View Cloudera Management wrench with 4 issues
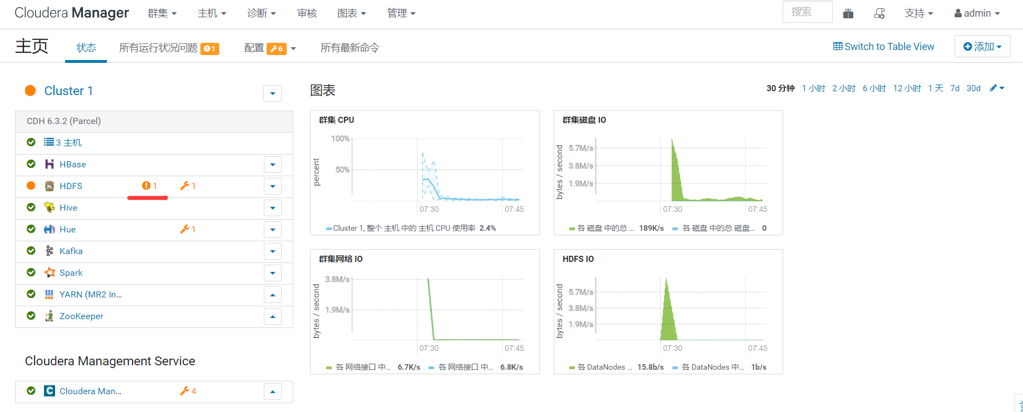 point(188,391)
